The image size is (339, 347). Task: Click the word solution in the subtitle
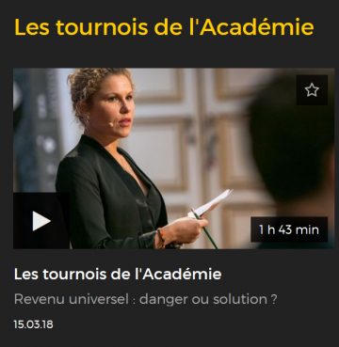click(240, 299)
